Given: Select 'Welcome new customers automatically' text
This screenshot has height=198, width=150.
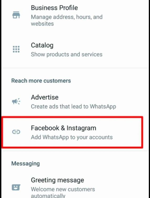Looking at the screenshot, I should click(63, 192).
